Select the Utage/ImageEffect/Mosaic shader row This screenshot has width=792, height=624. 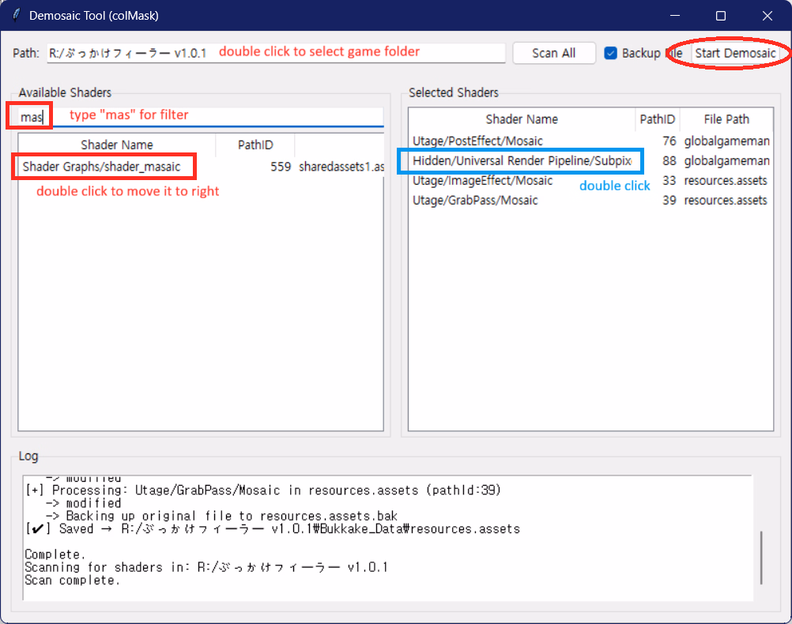(x=482, y=180)
